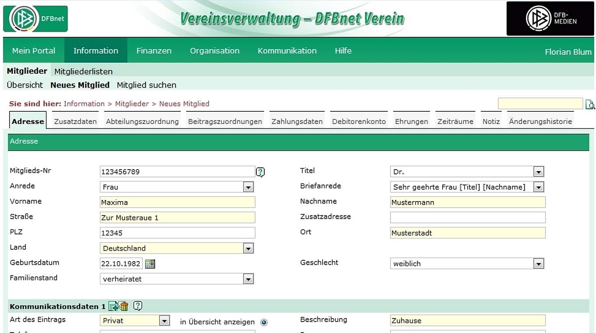The height and width of the screenshot is (333, 596).
Task: Open the Geburtsdatum calendar picker
Action: pos(150,264)
